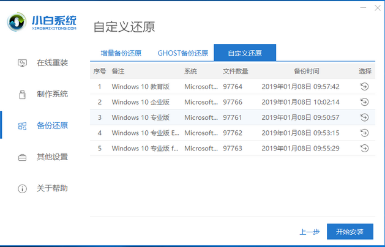Open the 在线重装 menu item
Image resolution: width=385 pixels, height=247 pixels.
click(x=52, y=63)
